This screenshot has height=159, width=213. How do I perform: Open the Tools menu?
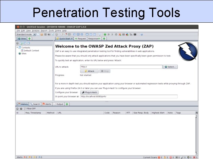(51, 31)
